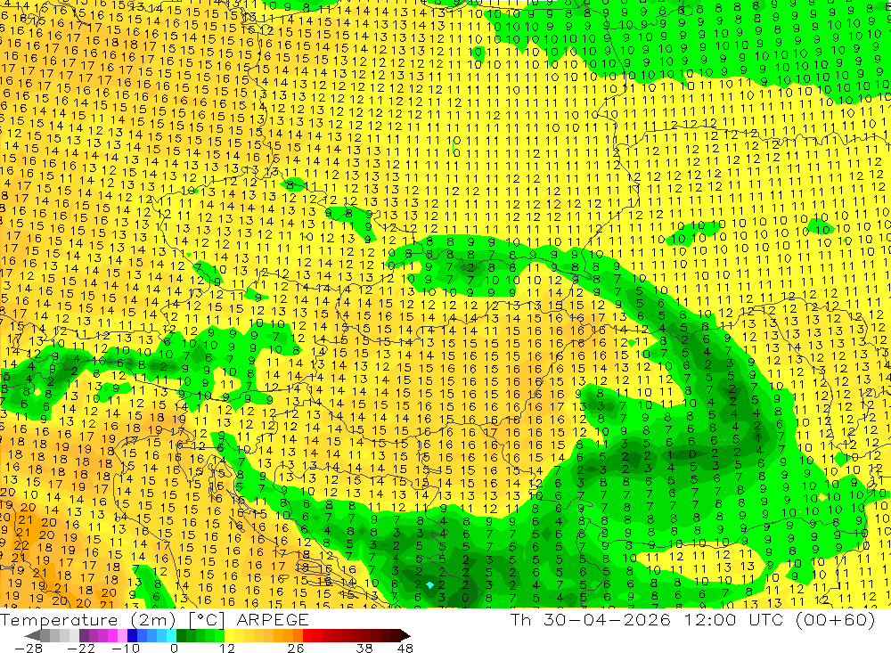Click the '-10' label on the color scale
The width and height of the screenshot is (891, 653).
126,648
